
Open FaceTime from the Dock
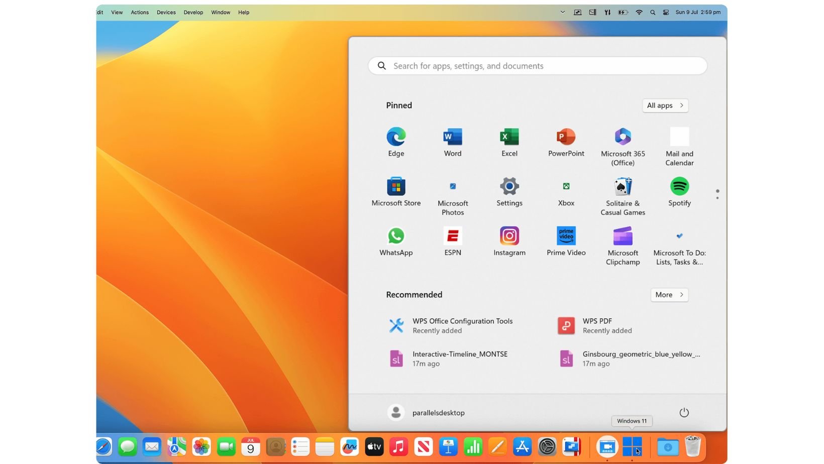[x=226, y=446]
